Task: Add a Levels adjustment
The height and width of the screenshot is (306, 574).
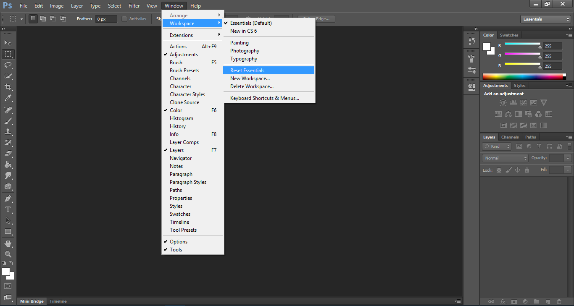Action: pos(513,102)
